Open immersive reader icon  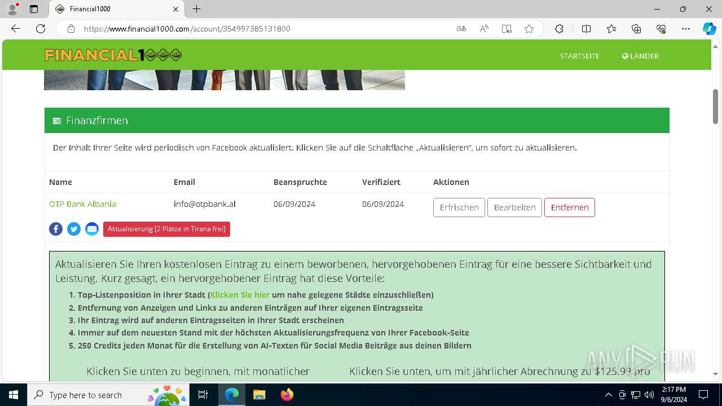pos(507,29)
